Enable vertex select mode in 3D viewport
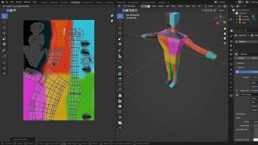Viewport: 258px width, 145px height. click(x=142, y=6)
